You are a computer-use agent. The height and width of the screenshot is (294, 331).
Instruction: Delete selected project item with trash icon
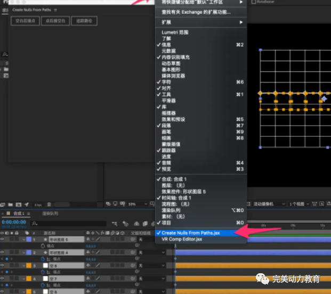tap(49, 205)
